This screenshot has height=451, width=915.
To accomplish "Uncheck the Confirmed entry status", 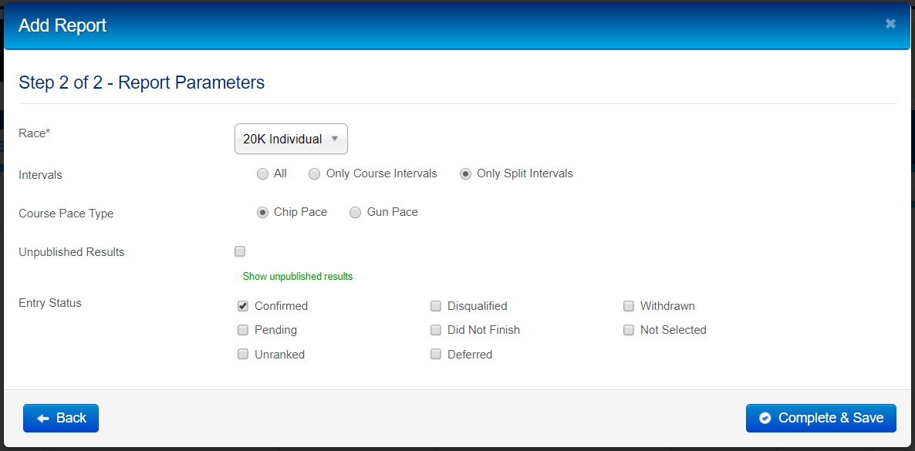I will point(243,306).
